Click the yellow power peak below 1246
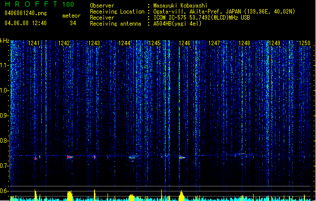Viewport: 316px width, 201px height. coord(181,195)
